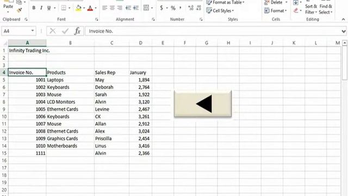
Task: Open the Cell Styles gallery
Action: click(220, 10)
